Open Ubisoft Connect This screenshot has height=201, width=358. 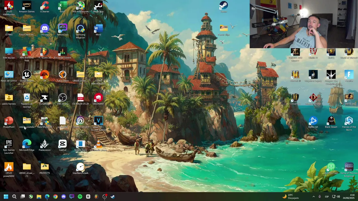[81, 122]
